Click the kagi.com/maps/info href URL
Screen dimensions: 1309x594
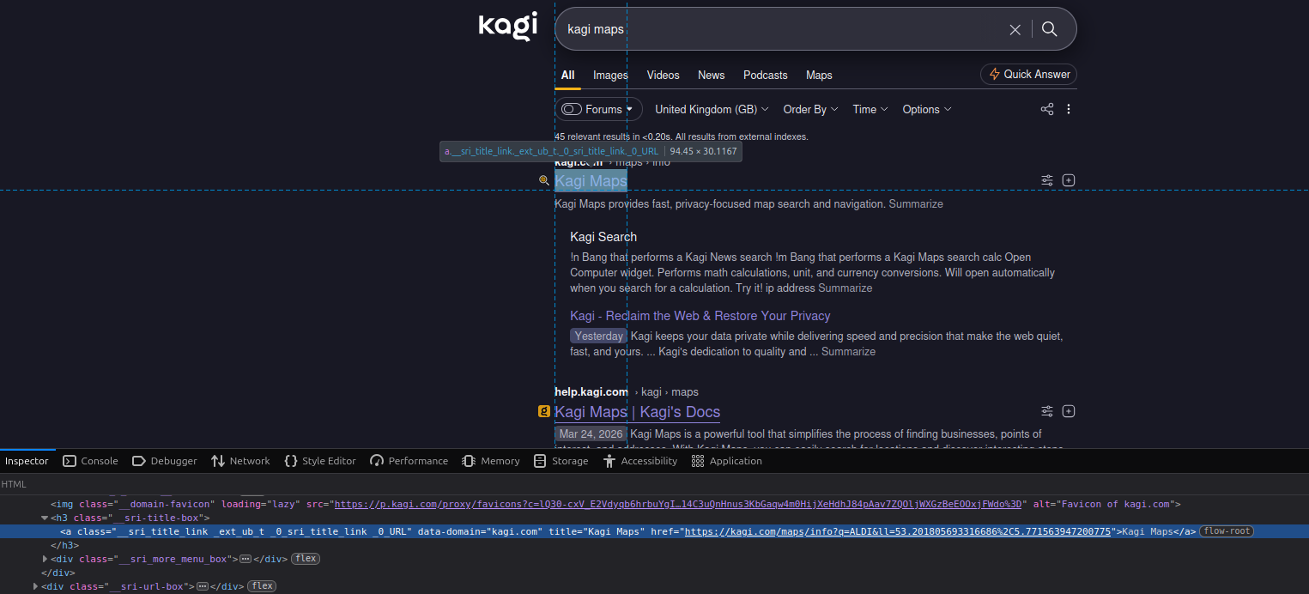897,531
